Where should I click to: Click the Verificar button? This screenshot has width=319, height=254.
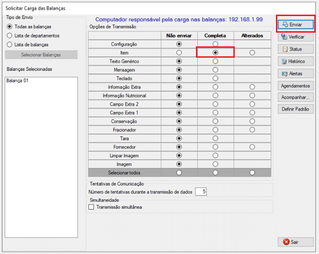(x=295, y=36)
